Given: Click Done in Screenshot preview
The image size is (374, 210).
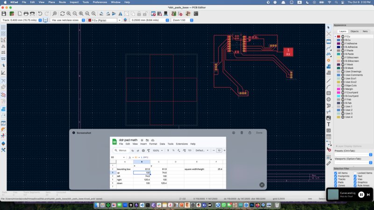Looking at the screenshot, I should tap(259, 133).
